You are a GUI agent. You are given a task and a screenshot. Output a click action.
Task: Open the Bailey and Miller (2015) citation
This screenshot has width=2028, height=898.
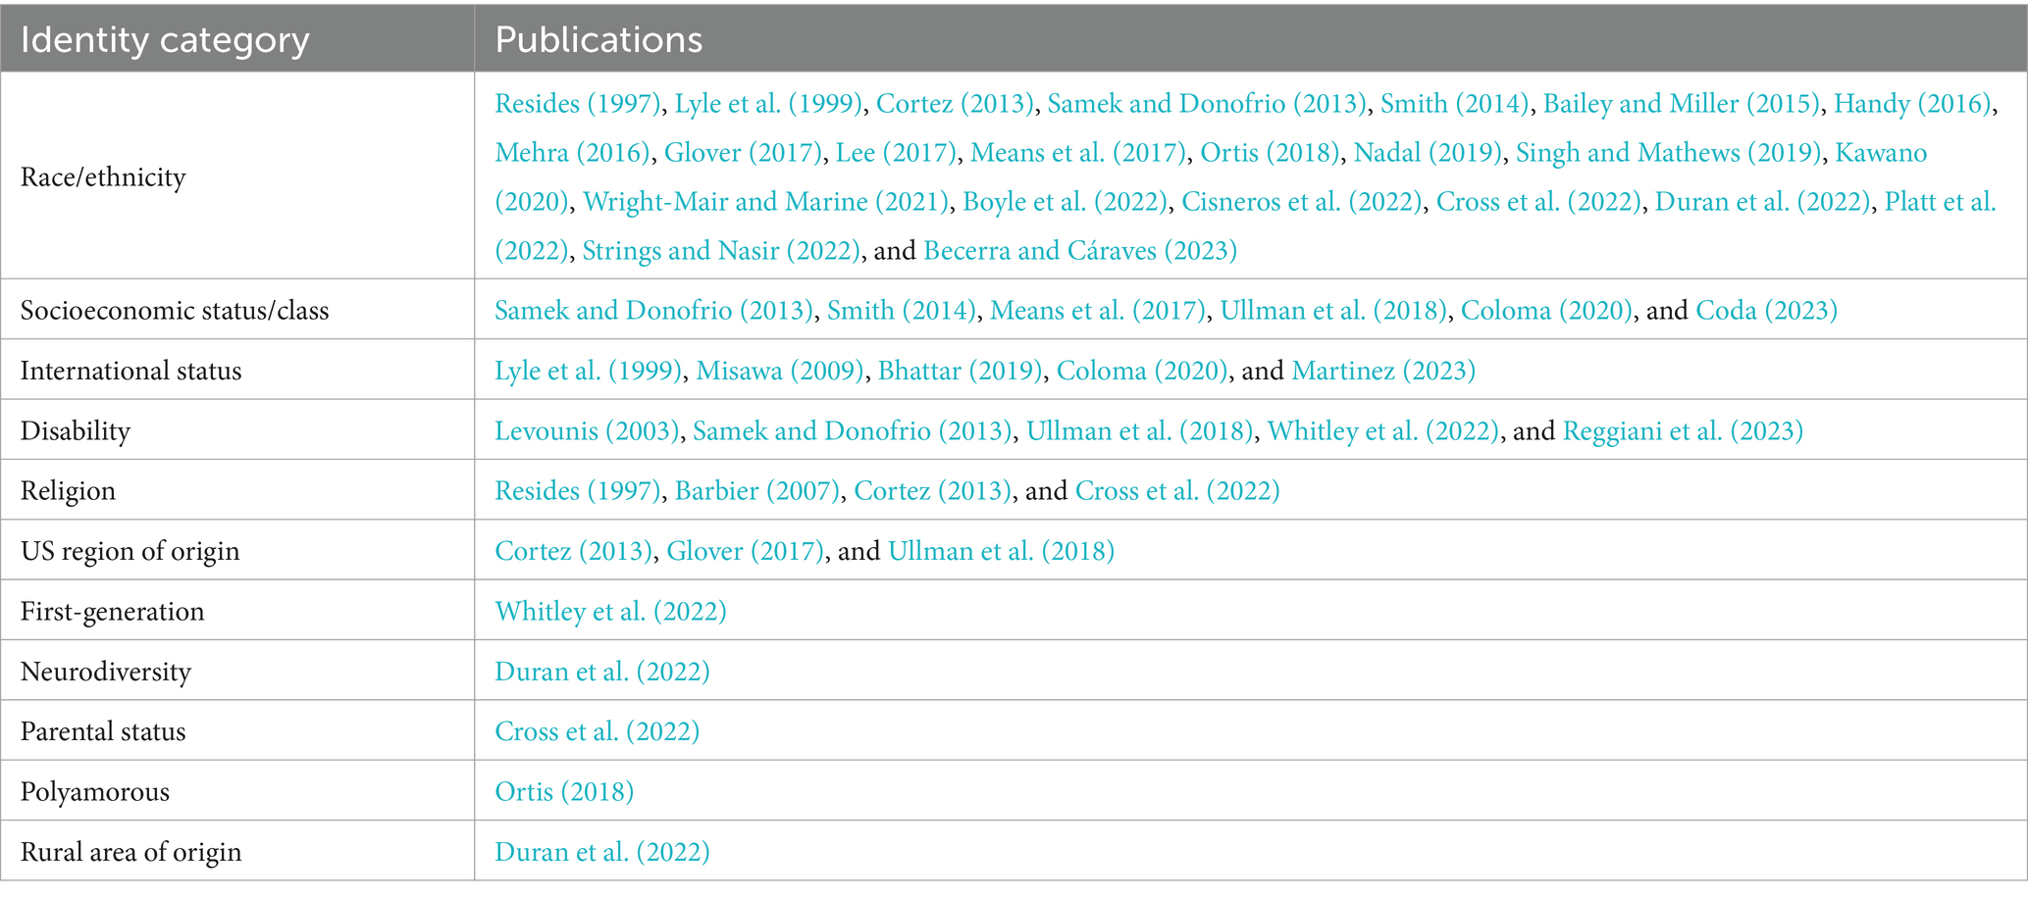[1682, 104]
